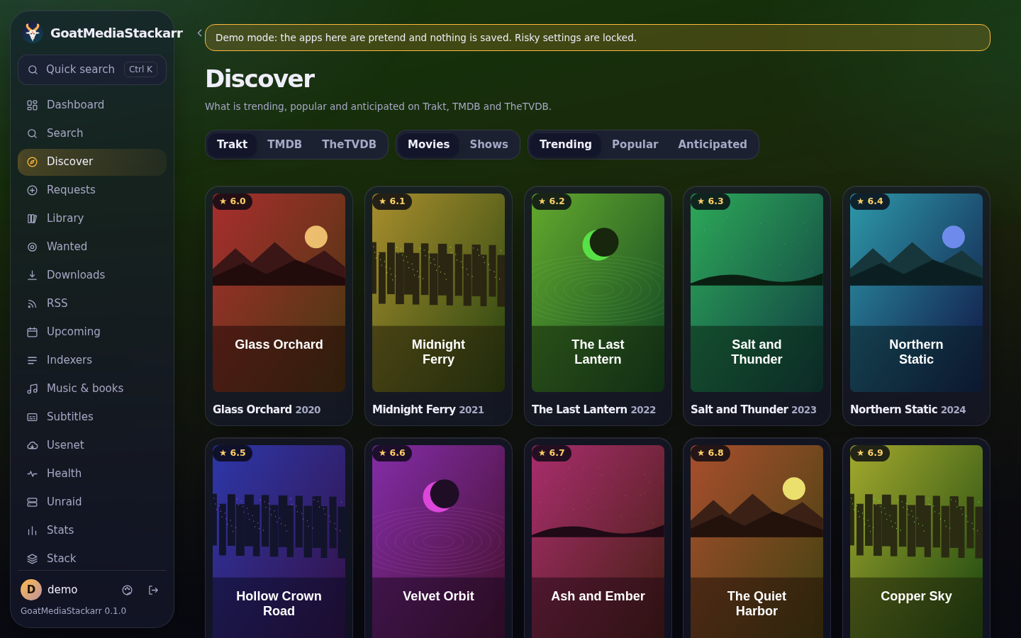Viewport: 1021px width, 638px height.
Task: Open RSS via its feed icon
Action: [x=32, y=303]
